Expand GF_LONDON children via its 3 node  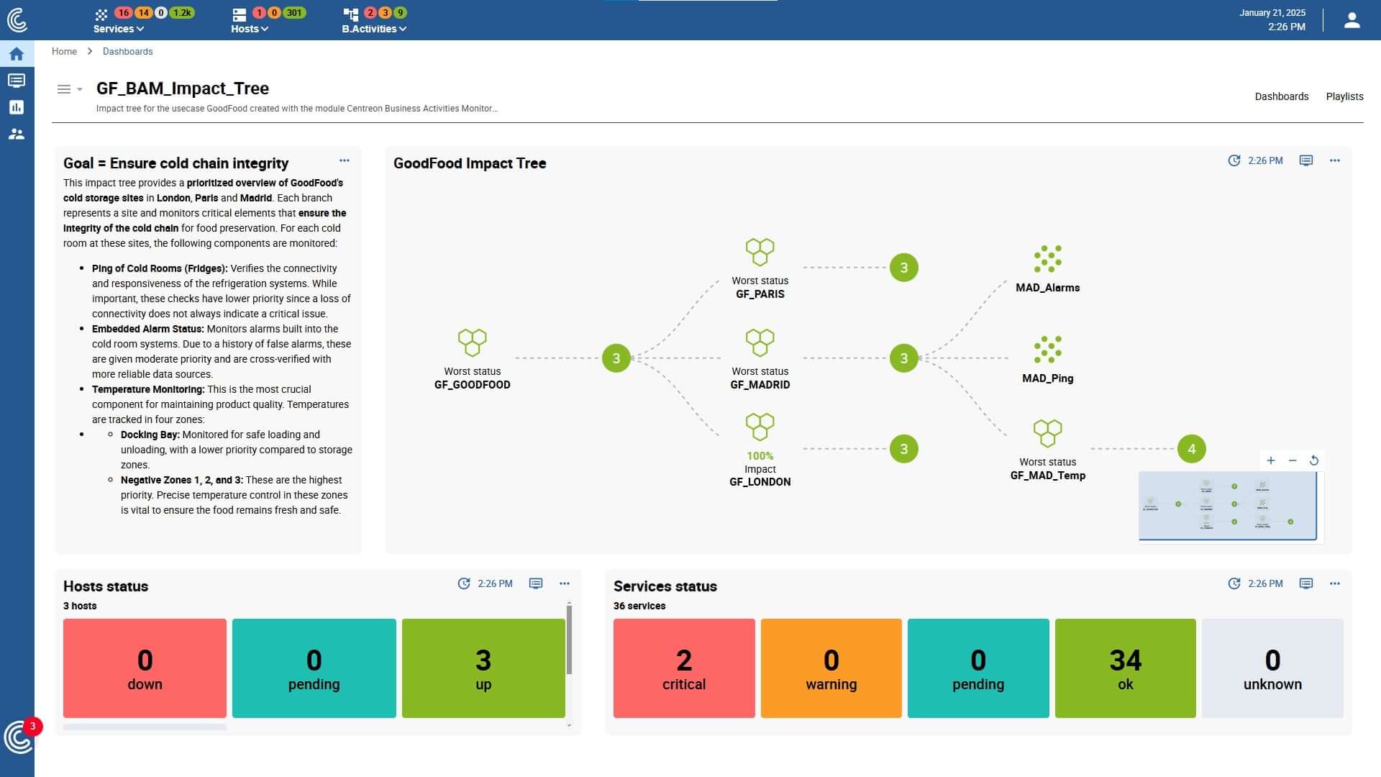pyautogui.click(x=904, y=449)
